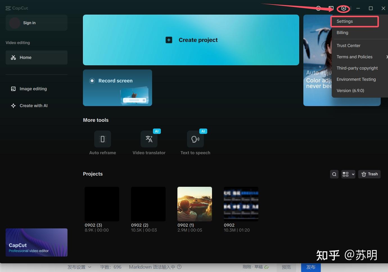Click the Create with AI sparkle icon
The image size is (388, 272).
pyautogui.click(x=13, y=106)
